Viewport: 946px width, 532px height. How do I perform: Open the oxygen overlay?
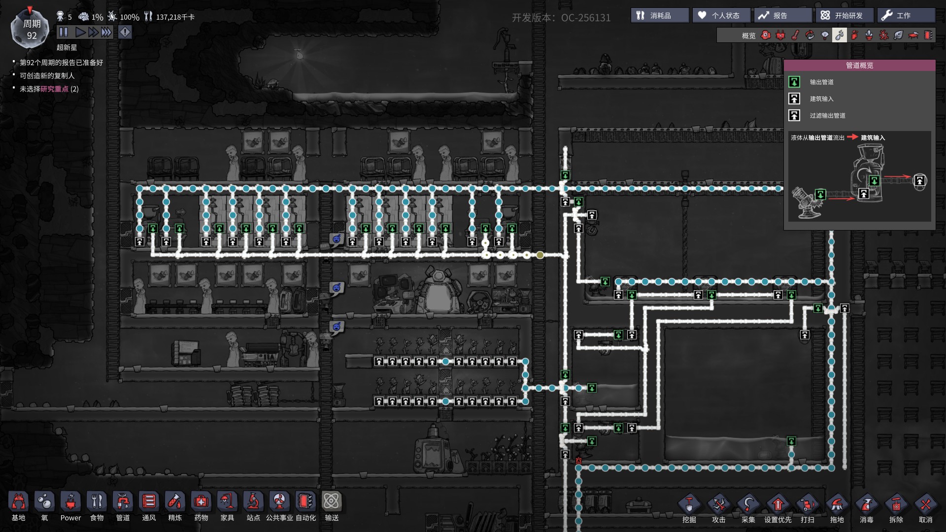766,35
